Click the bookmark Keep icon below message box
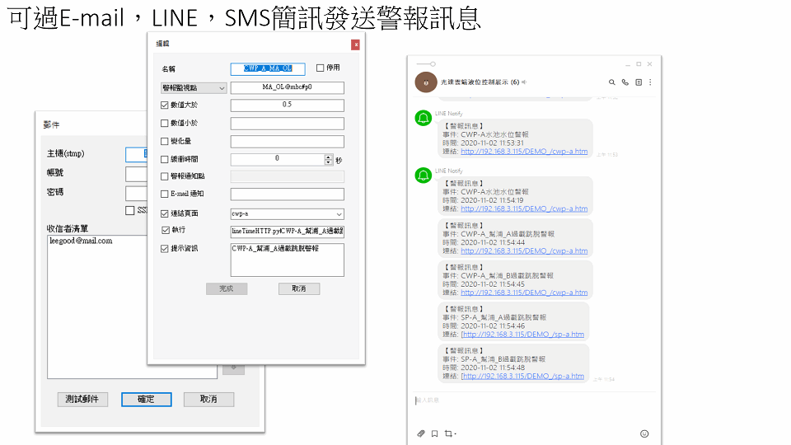Screen dimensions: 791x445 pos(434,433)
